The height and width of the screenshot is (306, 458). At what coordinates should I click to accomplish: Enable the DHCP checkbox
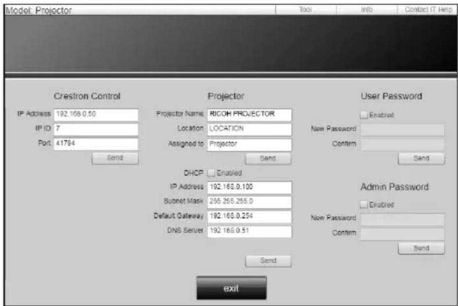(x=211, y=173)
